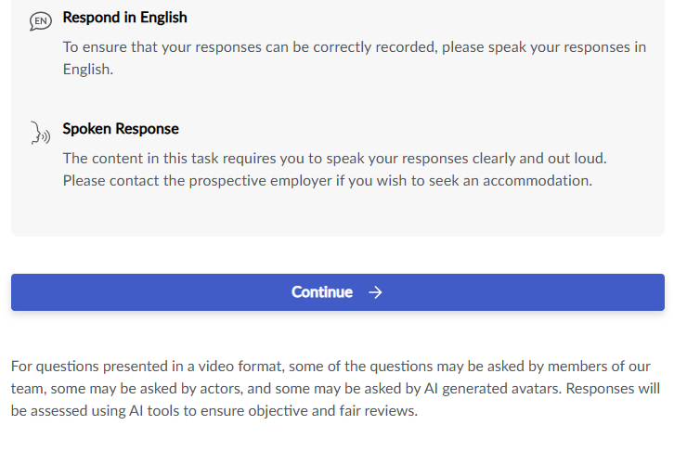Click the paragraph starting 'To ensure that your responses'
Screen dimensions: 674x451
pos(355,58)
